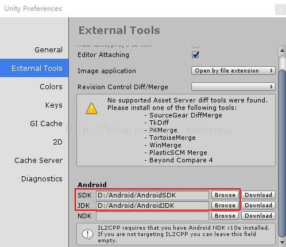
Task: Toggle the Editor Attaching checkbox
Action: [x=195, y=55]
